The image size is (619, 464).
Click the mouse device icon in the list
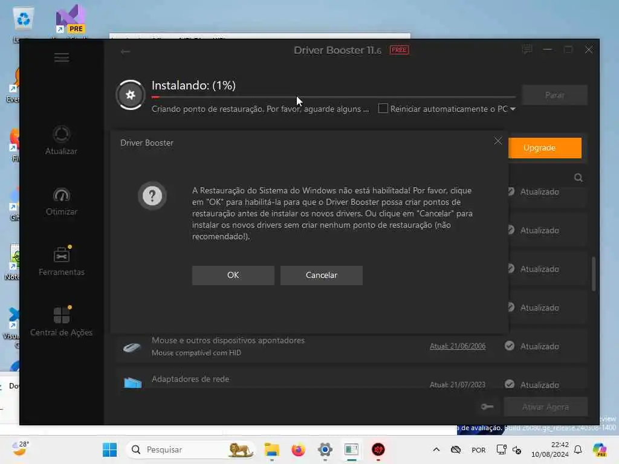[x=132, y=347]
